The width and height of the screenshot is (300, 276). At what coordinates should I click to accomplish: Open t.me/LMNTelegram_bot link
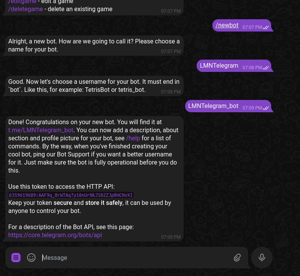(x=41, y=130)
